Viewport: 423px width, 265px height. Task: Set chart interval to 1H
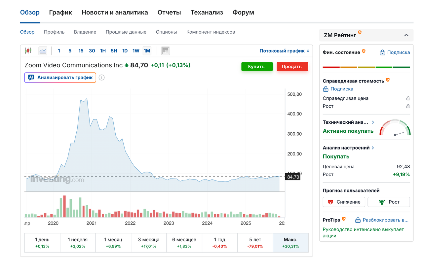tap(103, 51)
